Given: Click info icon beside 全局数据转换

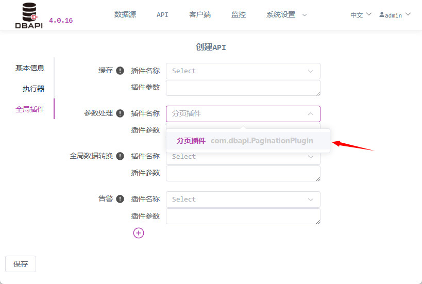Looking at the screenshot, I should (x=120, y=156).
